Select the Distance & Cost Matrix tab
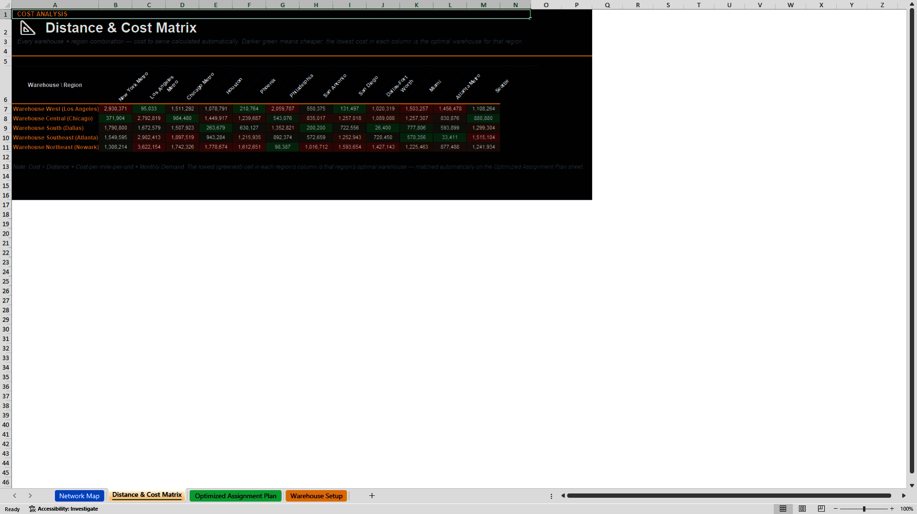The width and height of the screenshot is (917, 514). tap(147, 495)
